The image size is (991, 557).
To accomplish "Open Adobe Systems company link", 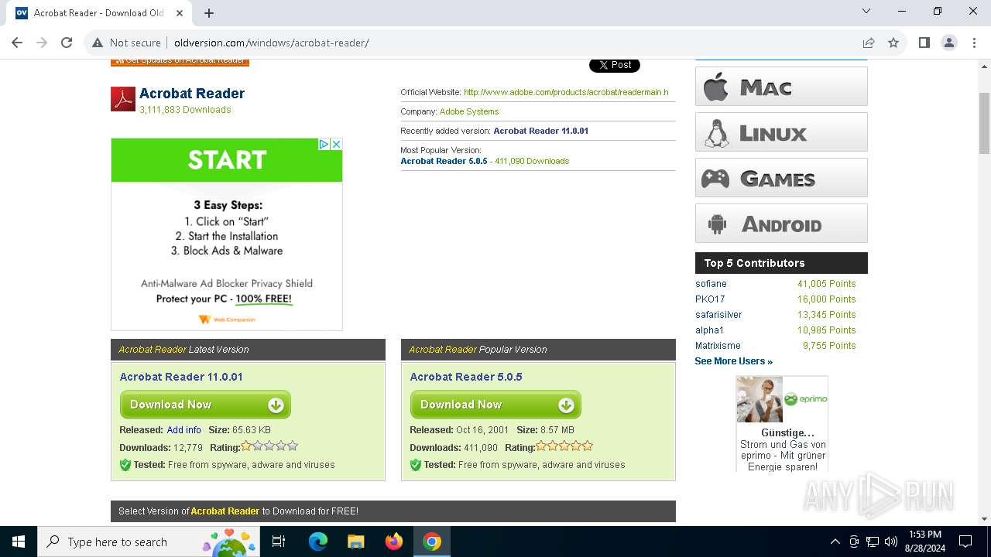I will [469, 111].
